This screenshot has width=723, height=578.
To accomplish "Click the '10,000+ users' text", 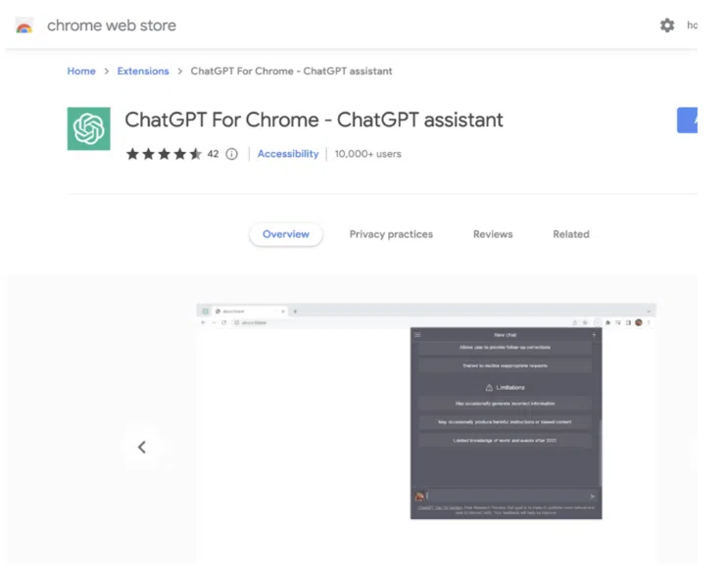I will pos(368,154).
